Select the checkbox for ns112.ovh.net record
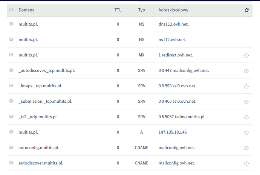This screenshot has height=175, width=260. (11, 39)
